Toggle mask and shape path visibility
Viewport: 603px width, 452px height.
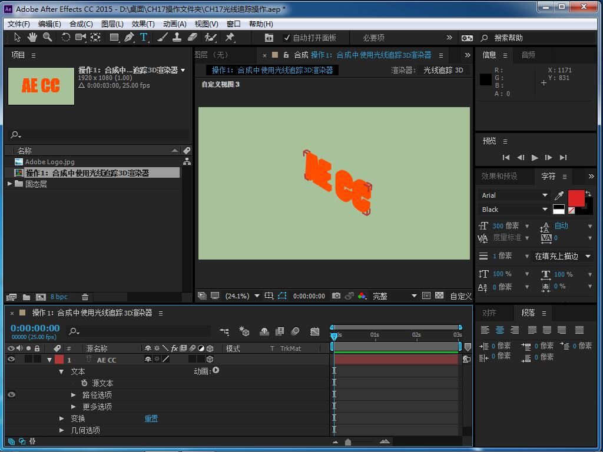pos(282,295)
